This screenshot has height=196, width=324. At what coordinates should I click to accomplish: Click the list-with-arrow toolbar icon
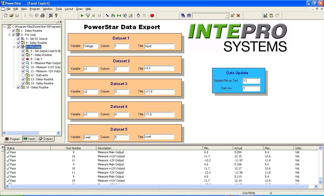(125, 15)
